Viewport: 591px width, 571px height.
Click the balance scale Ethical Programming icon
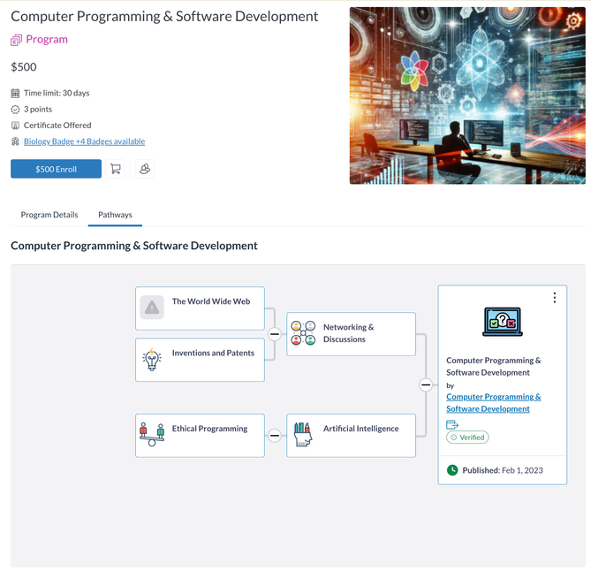152,435
